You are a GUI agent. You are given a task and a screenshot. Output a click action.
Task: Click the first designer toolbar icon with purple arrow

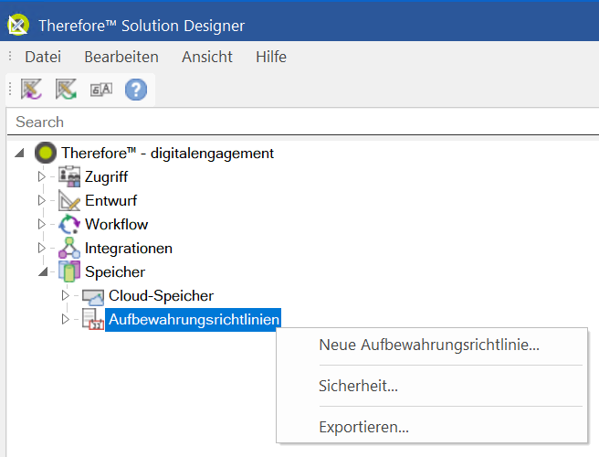click(32, 90)
